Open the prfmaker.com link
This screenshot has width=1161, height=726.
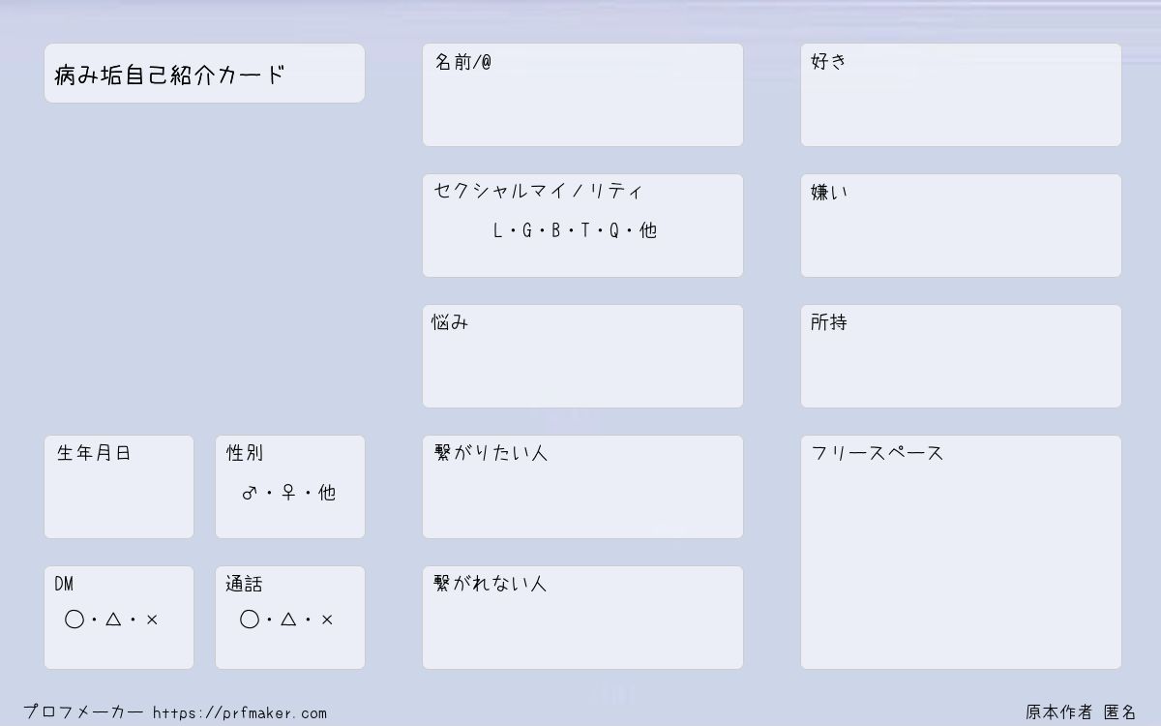tap(240, 713)
